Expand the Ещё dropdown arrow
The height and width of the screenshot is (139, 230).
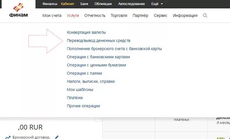(162, 4)
